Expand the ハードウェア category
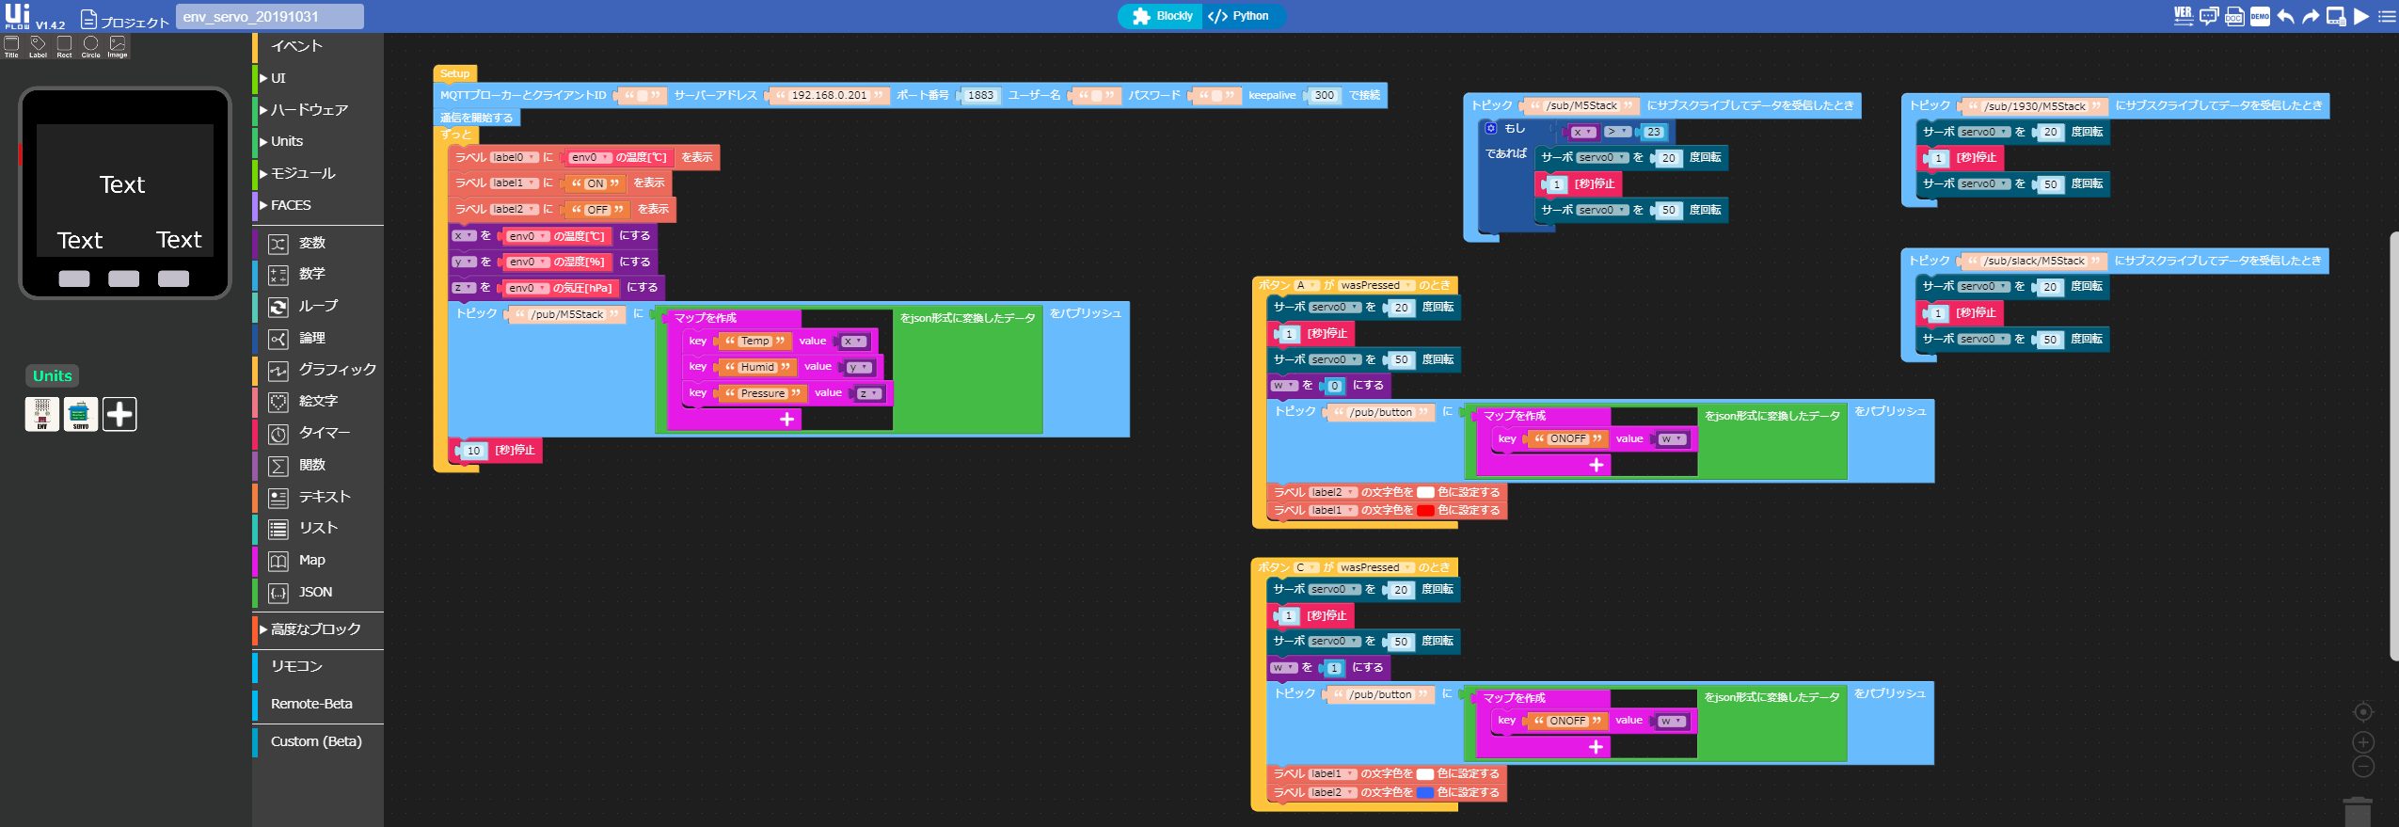The width and height of the screenshot is (2399, 827). click(x=309, y=110)
